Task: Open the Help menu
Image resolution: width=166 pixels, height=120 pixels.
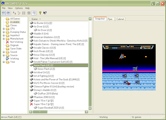Action: pos(27,8)
